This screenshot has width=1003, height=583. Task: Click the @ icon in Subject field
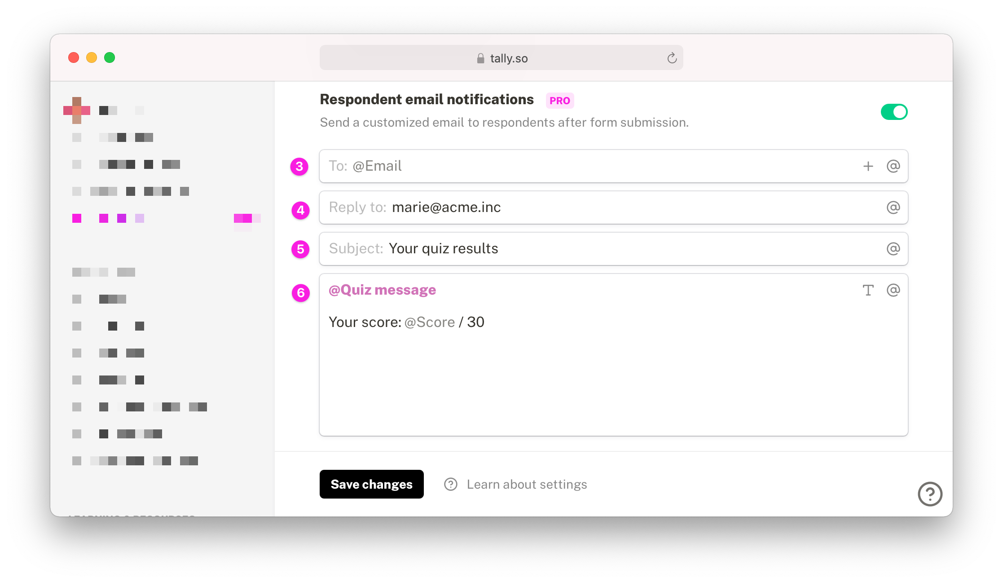coord(893,249)
